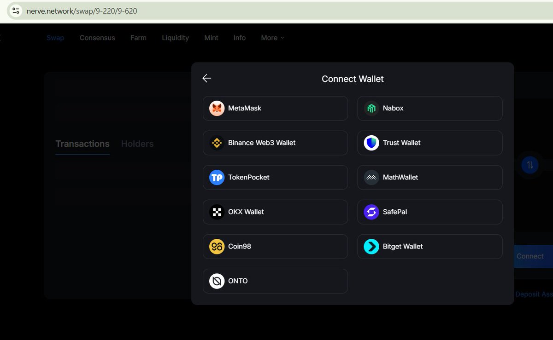Click the Coin98 yellow icon
Screen dimensions: 553x340
point(217,246)
